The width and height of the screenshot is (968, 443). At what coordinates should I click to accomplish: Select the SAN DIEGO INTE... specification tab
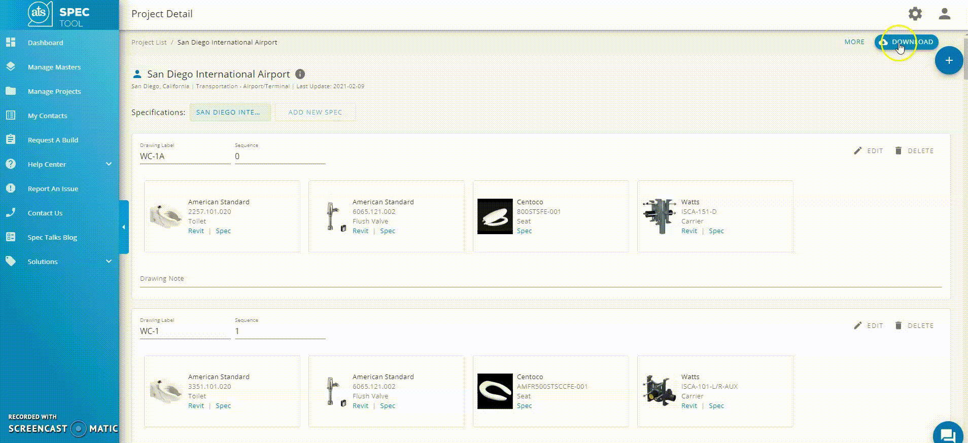[x=230, y=112]
